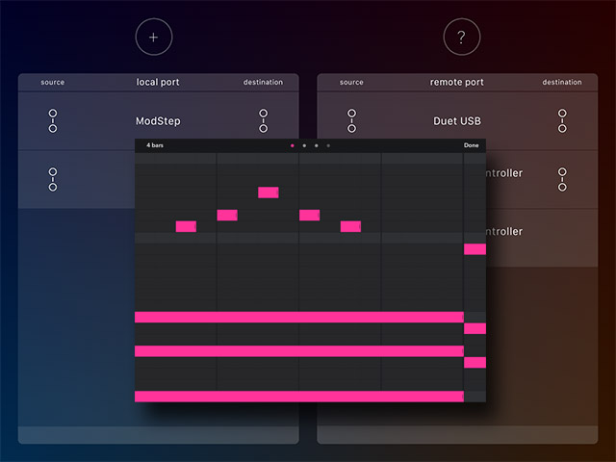616x462 pixels.
Task: Click second local port source connector
Action: point(53,179)
